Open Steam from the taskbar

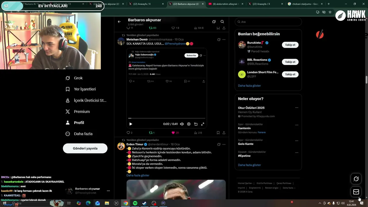coord(145,203)
